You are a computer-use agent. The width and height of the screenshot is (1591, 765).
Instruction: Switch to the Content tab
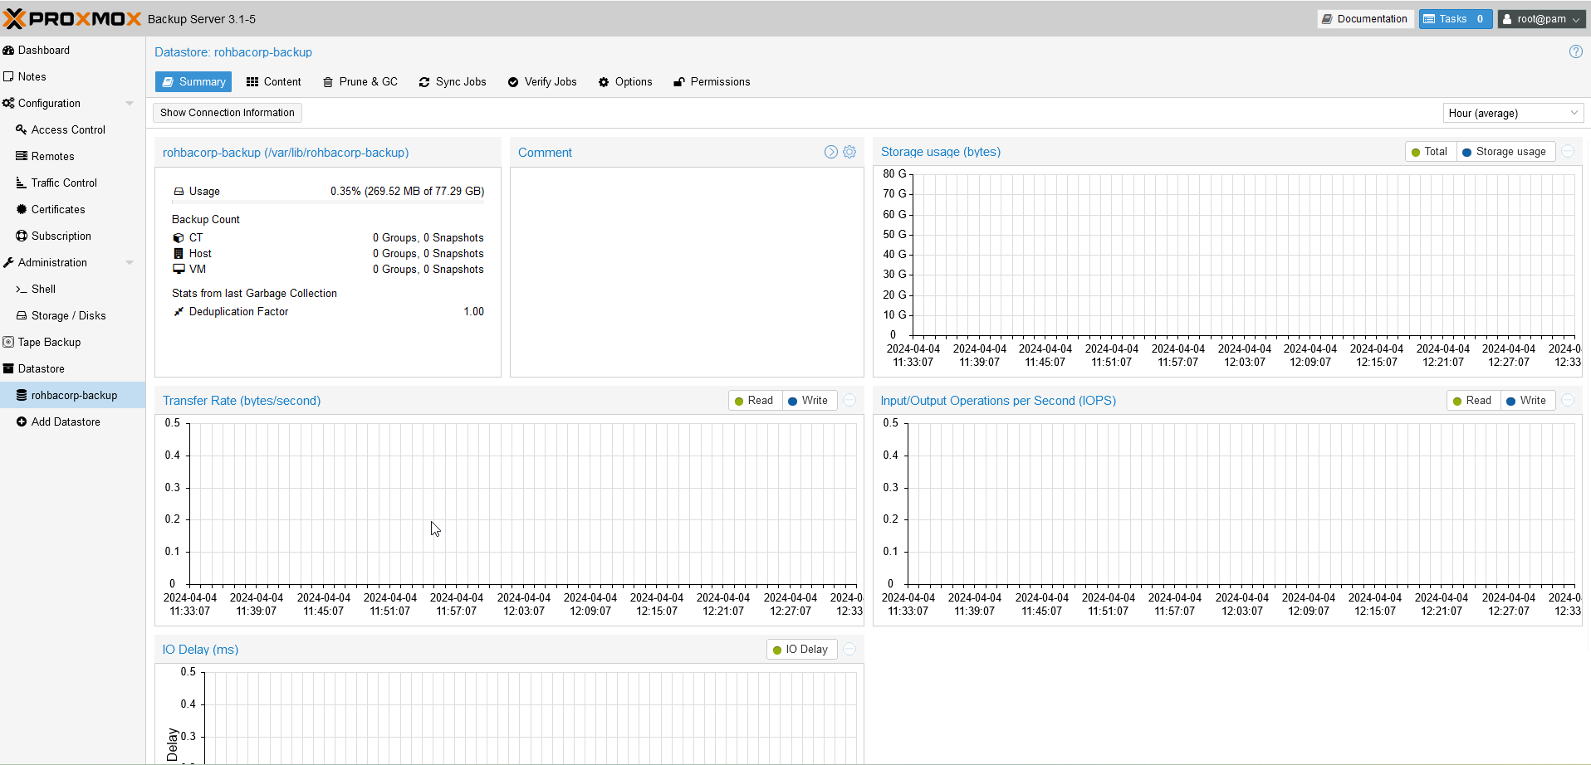[274, 81]
